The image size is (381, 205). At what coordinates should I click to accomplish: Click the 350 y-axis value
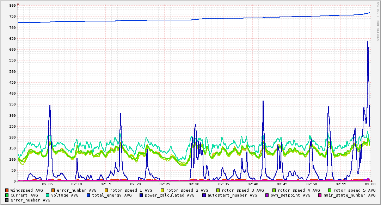13,104
